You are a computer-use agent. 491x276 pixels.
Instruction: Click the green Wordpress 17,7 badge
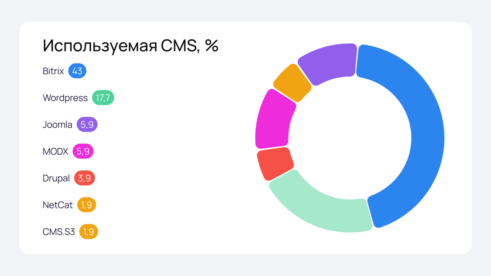click(103, 98)
